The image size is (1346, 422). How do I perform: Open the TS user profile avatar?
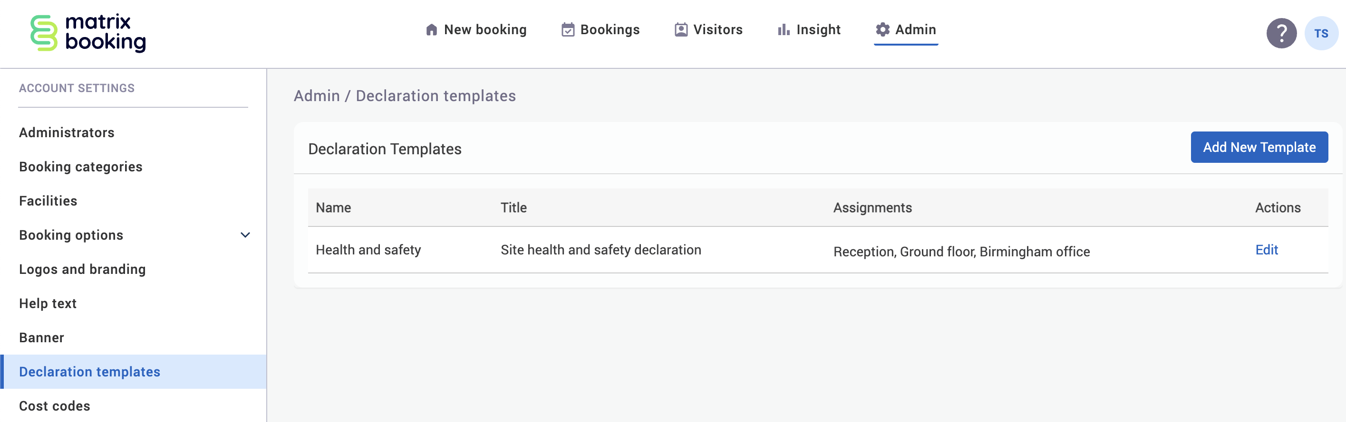click(1320, 33)
